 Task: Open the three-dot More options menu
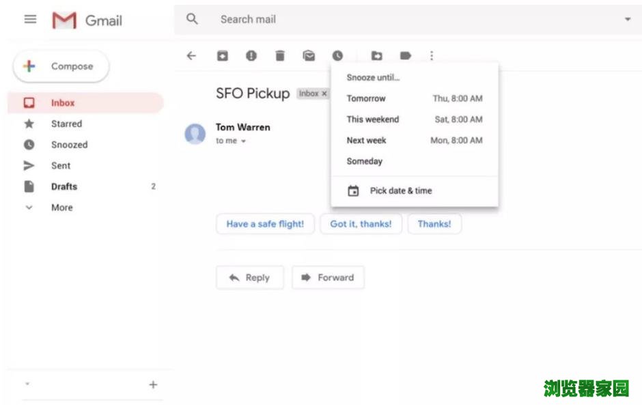(x=431, y=56)
